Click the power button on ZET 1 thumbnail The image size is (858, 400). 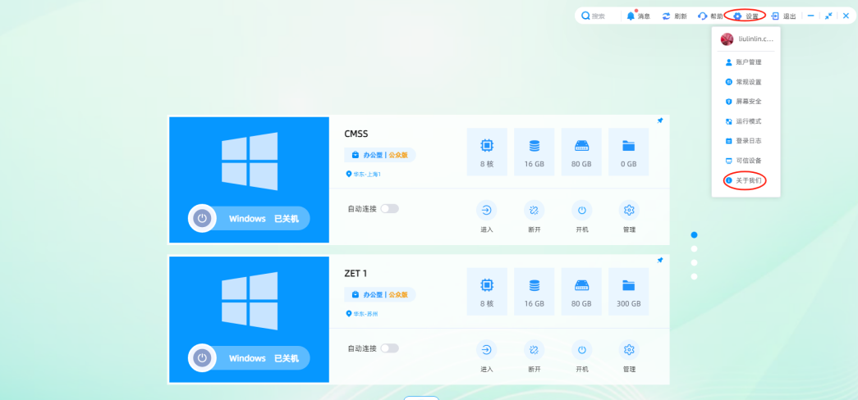[203, 358]
